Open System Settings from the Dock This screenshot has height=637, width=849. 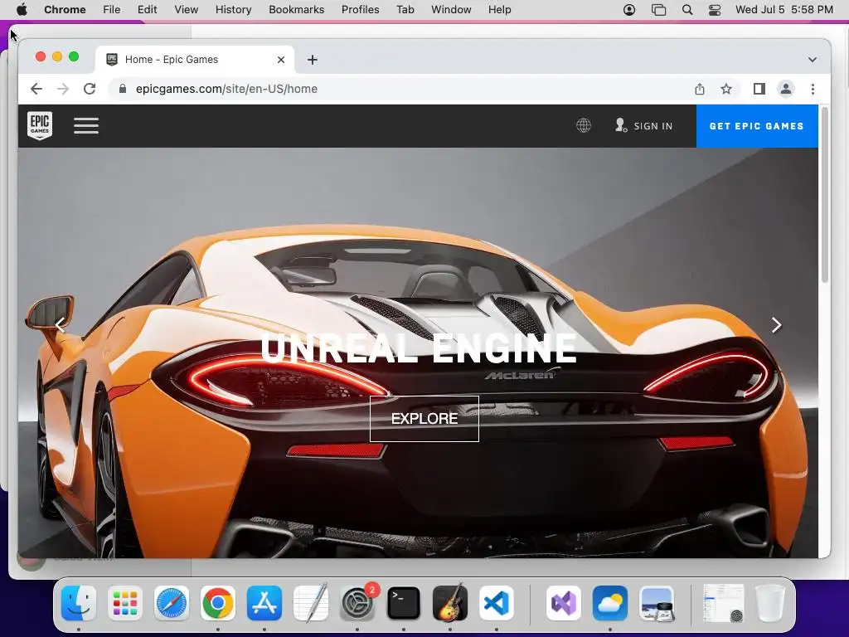point(357,604)
